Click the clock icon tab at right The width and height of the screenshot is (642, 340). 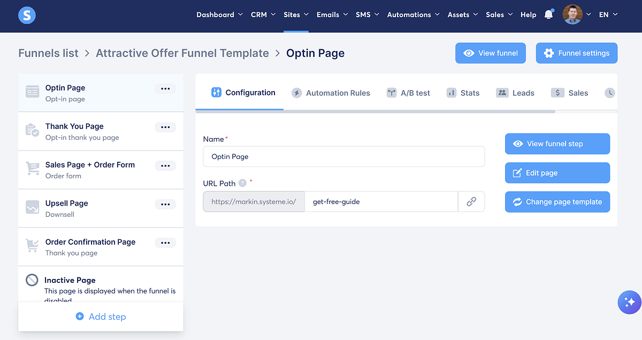610,93
